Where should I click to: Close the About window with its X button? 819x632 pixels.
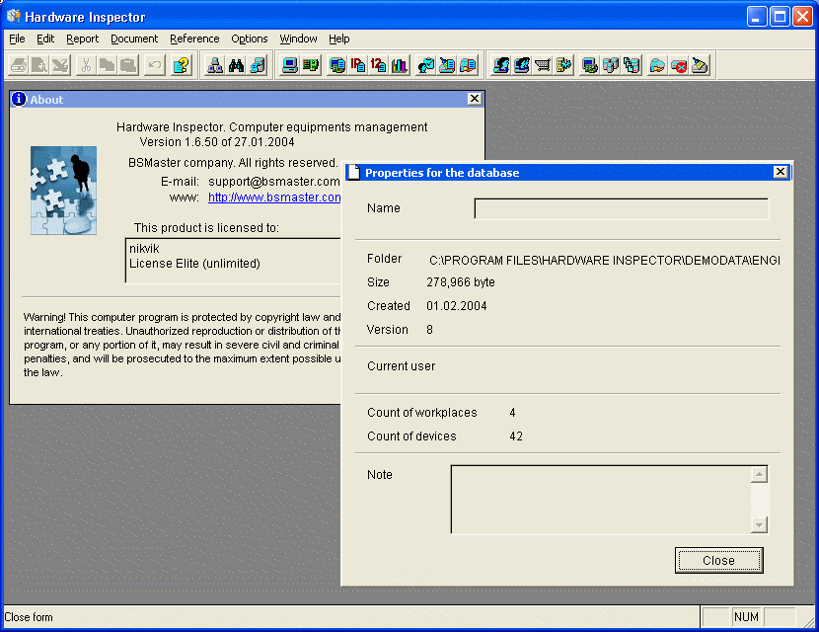pyautogui.click(x=475, y=99)
